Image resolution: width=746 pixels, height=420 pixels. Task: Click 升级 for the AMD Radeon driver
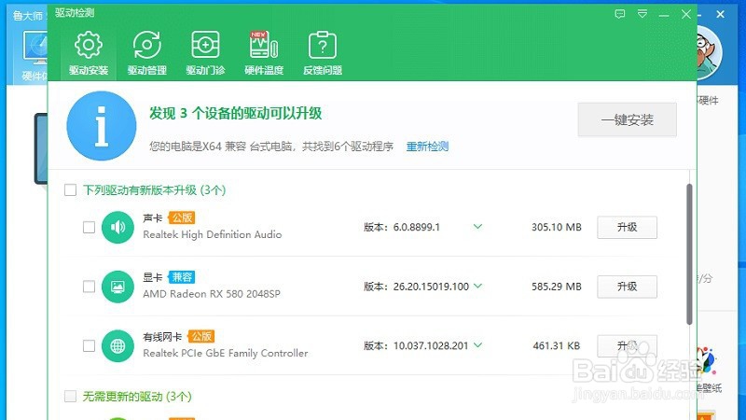[627, 287]
